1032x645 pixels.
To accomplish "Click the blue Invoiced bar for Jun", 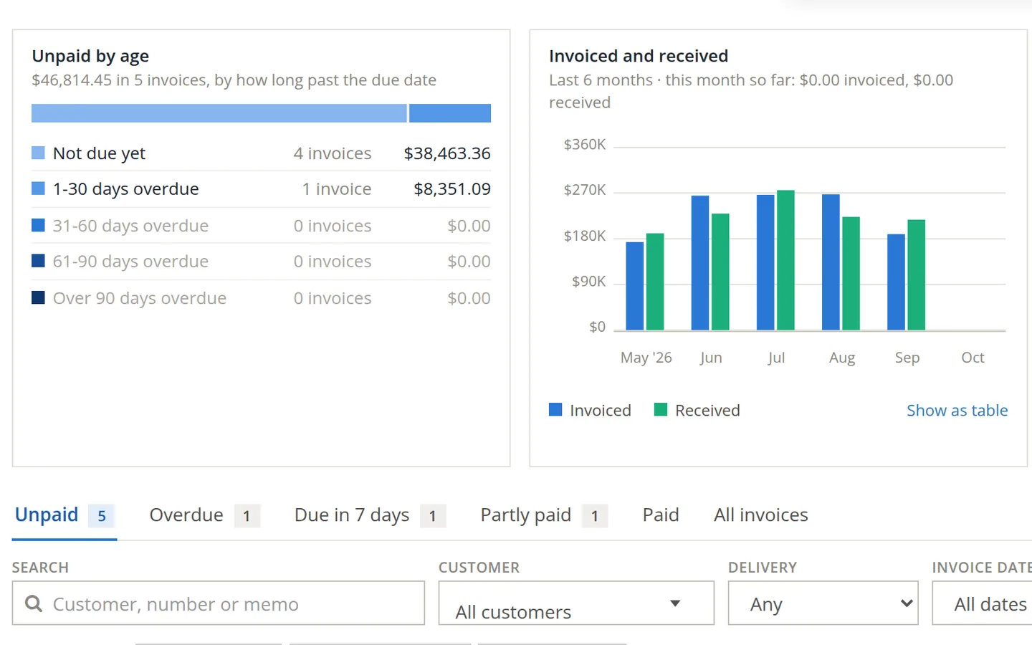I will click(x=700, y=263).
